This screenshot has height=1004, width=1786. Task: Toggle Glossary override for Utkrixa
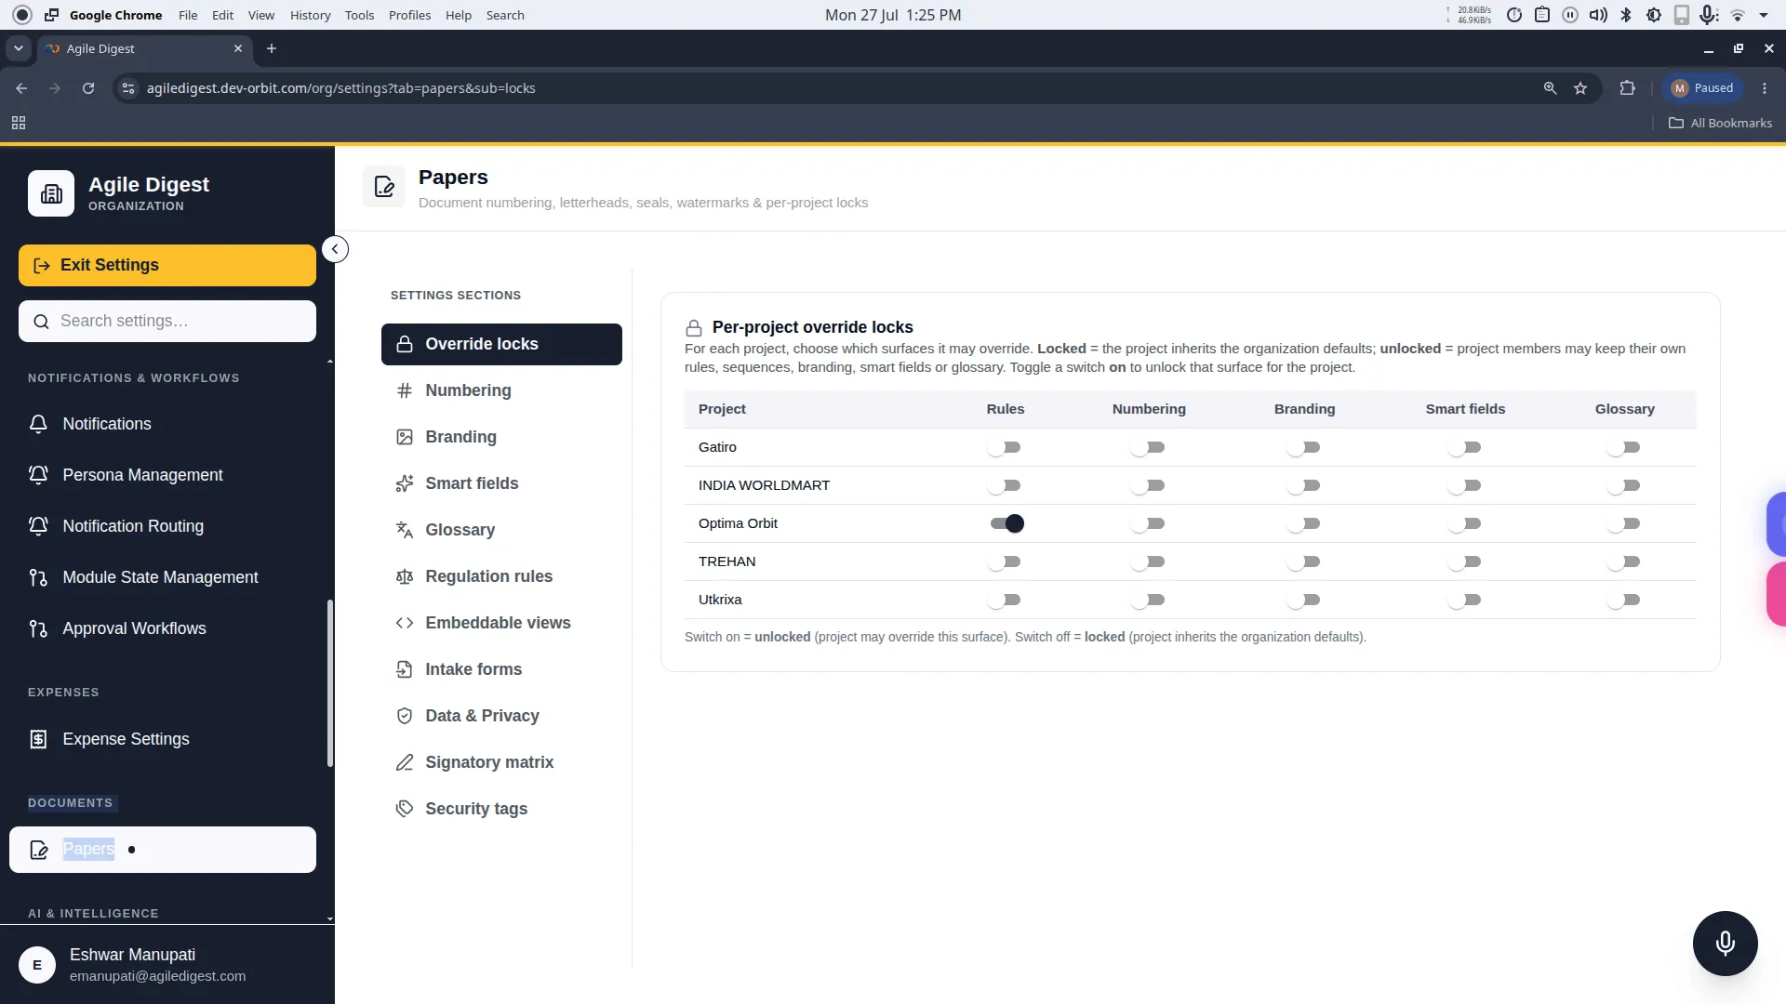tap(1624, 600)
